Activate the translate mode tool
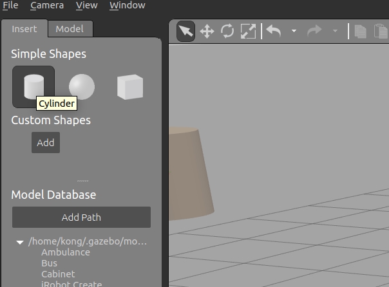 207,31
